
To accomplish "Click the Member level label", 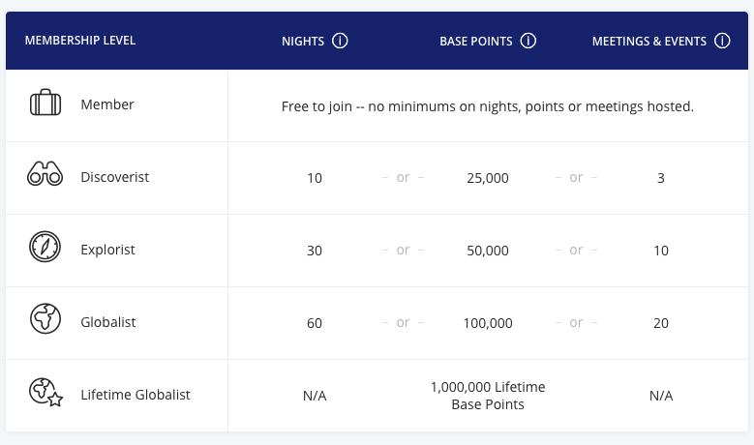I will [x=107, y=104].
